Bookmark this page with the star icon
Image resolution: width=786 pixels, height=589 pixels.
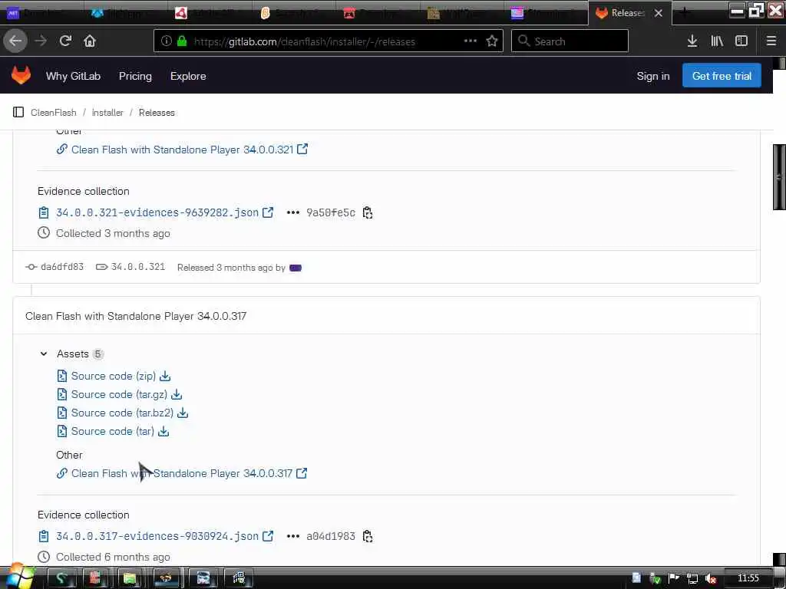click(492, 41)
